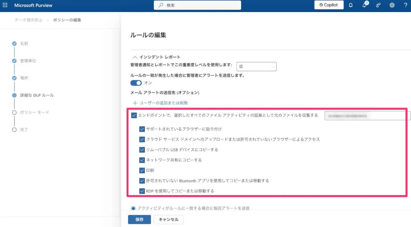Viewport: 411px width, 227px height.
Task: Uncheck リムーバブル USB デバイスにコピーする checkbox
Action: click(x=142, y=150)
